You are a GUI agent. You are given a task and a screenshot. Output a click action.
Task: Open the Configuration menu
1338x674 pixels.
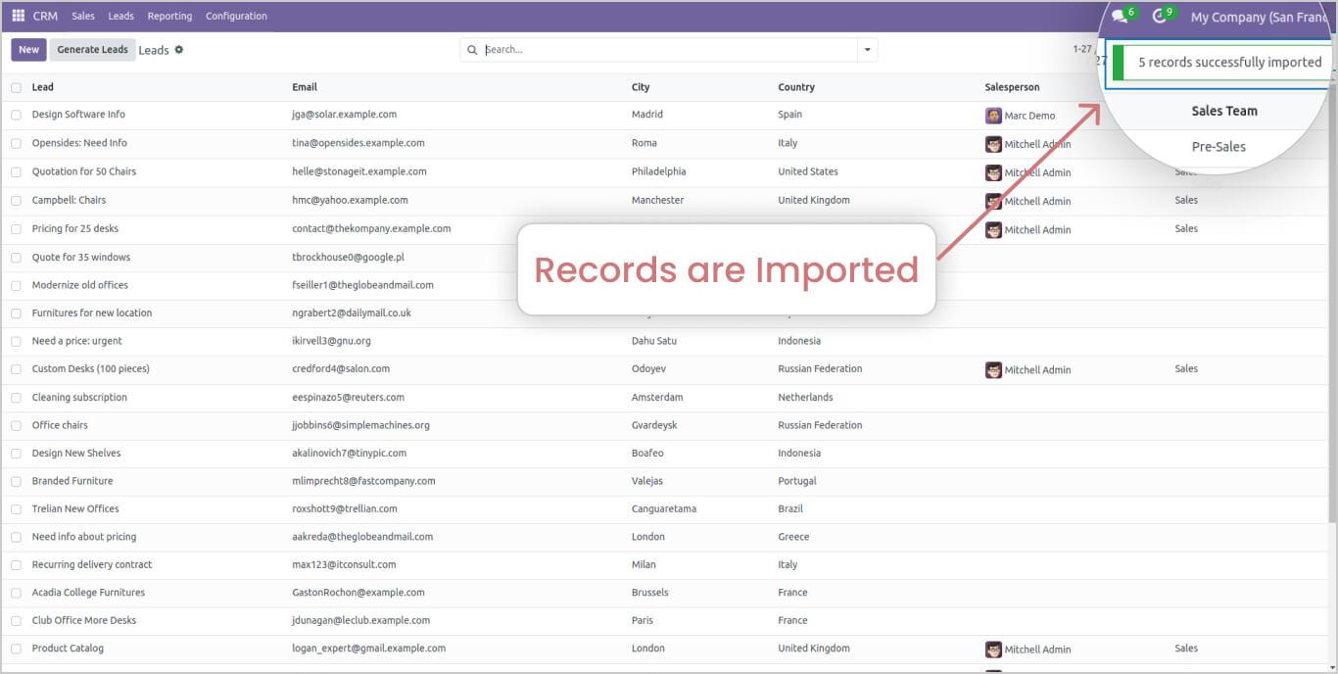[235, 16]
